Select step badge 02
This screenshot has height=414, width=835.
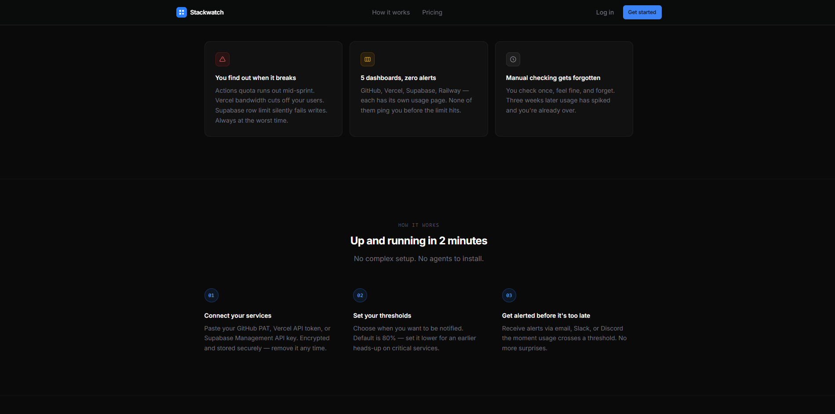360,295
